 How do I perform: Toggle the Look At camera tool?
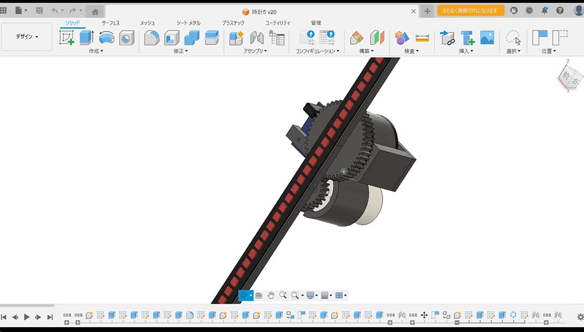pyautogui.click(x=259, y=295)
